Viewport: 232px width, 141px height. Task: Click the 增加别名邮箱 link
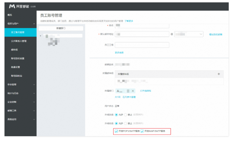[x=215, y=35]
